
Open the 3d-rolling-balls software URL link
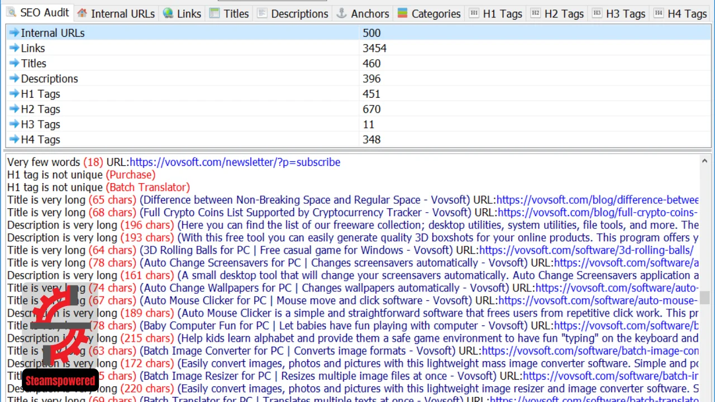click(x=586, y=250)
